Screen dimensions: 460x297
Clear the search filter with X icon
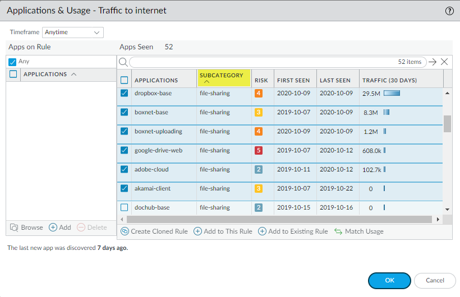click(444, 62)
